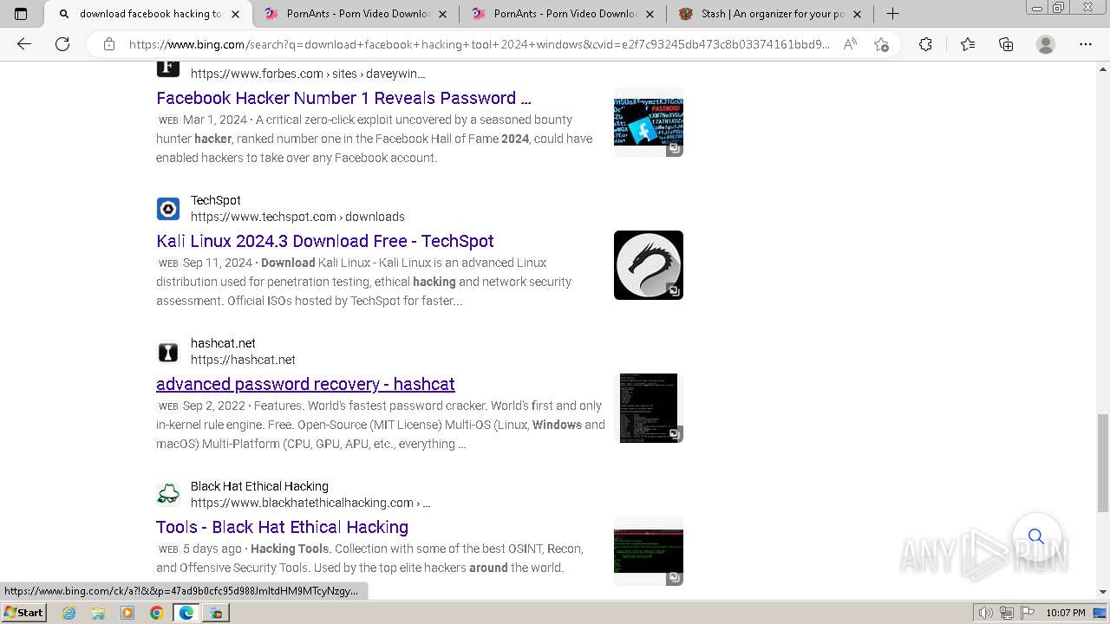Click the page vertical scrollbar thumb
Viewport: 1110px width, 624px height.
(x=1103, y=463)
